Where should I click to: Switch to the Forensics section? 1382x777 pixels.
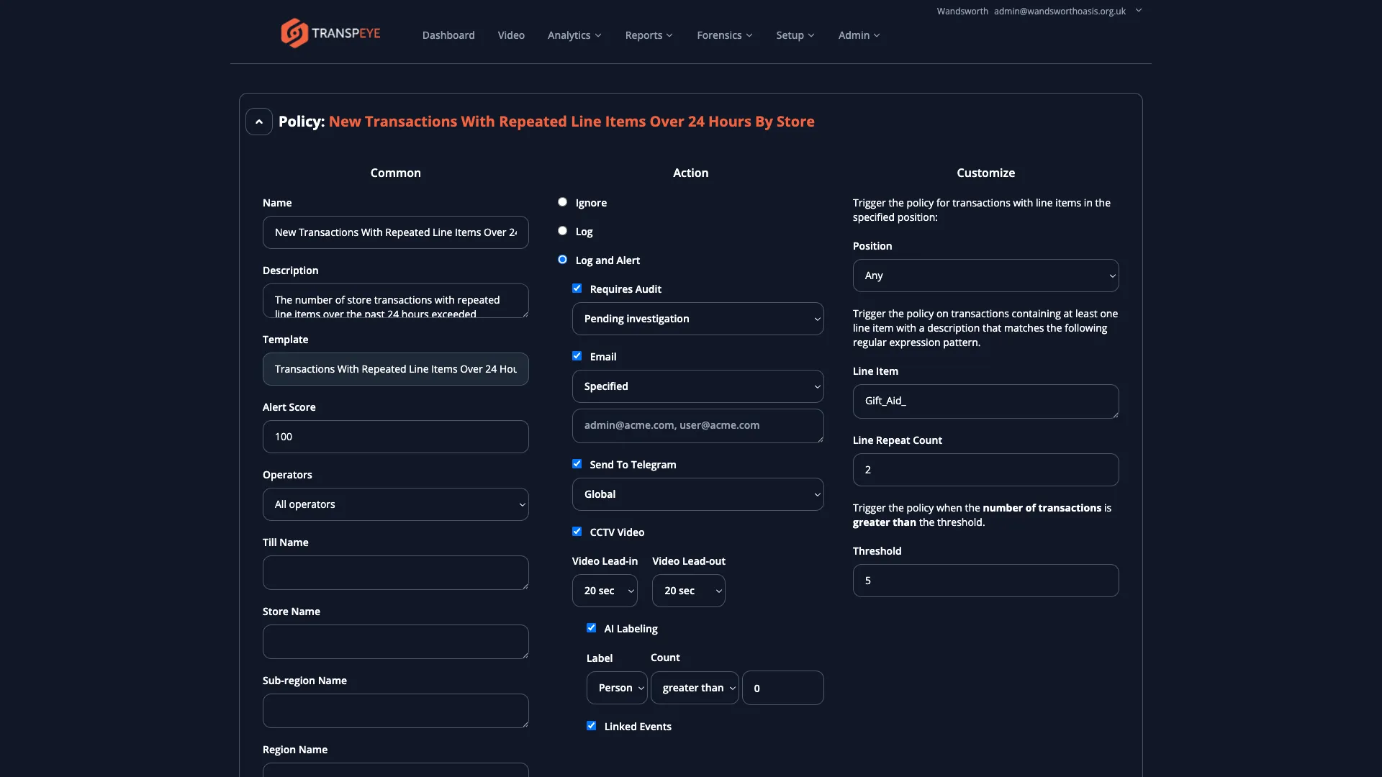click(x=725, y=35)
